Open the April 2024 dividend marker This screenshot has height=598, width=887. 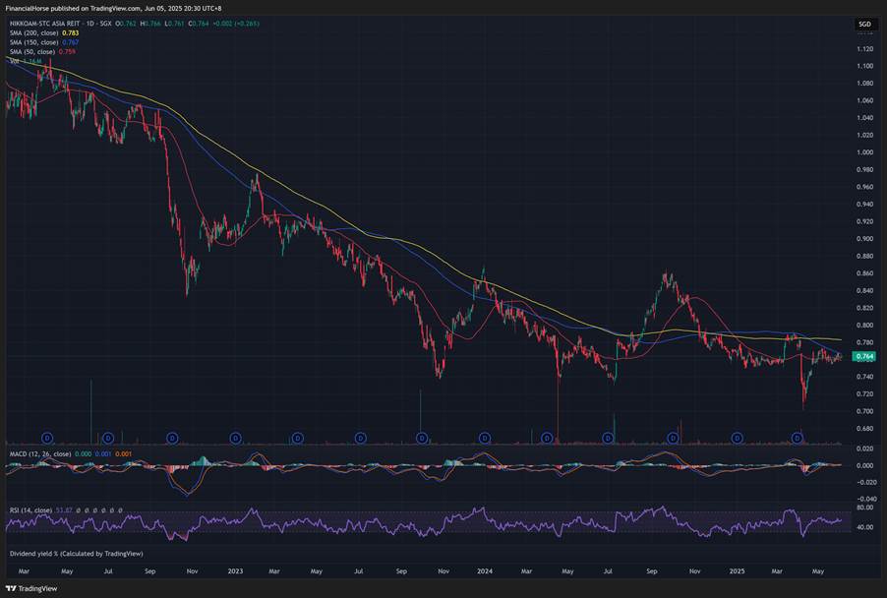coord(547,438)
